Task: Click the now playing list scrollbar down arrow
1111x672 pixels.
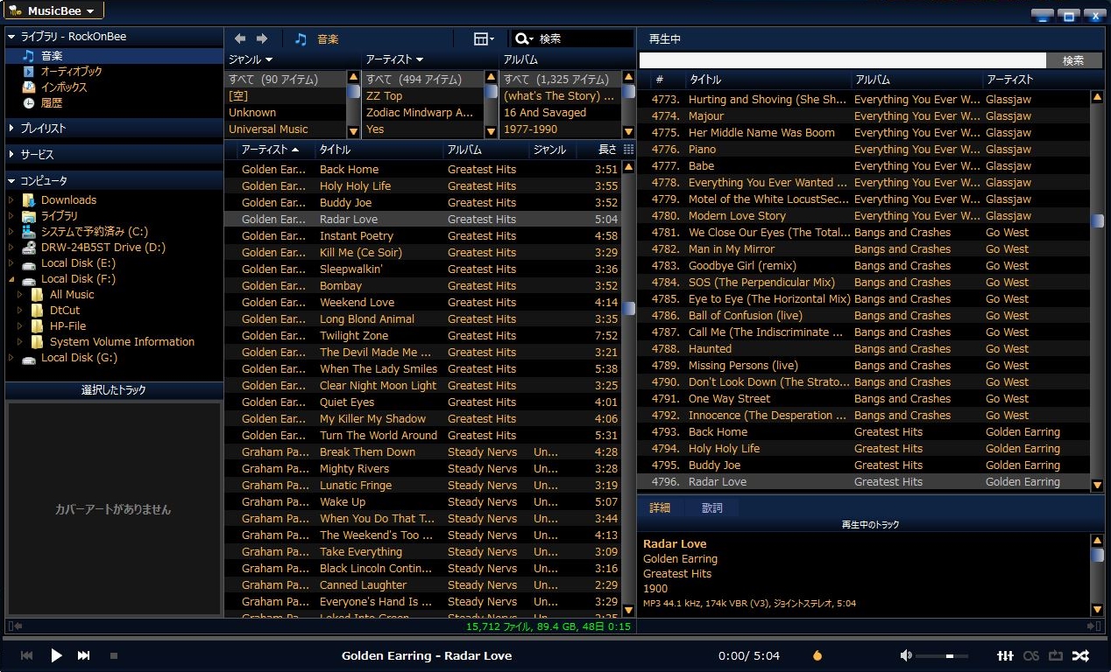Action: pyautogui.click(x=1097, y=485)
